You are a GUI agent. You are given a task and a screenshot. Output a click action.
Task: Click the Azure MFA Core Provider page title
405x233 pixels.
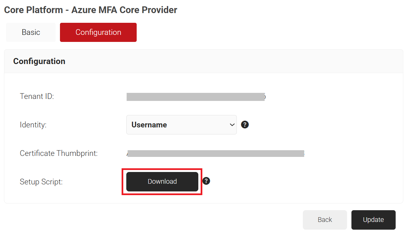coord(90,10)
